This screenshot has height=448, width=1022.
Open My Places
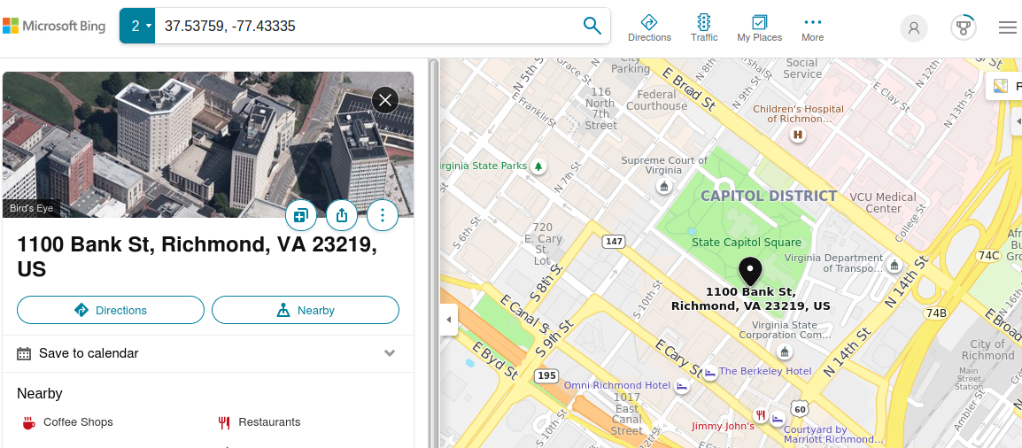tap(759, 27)
